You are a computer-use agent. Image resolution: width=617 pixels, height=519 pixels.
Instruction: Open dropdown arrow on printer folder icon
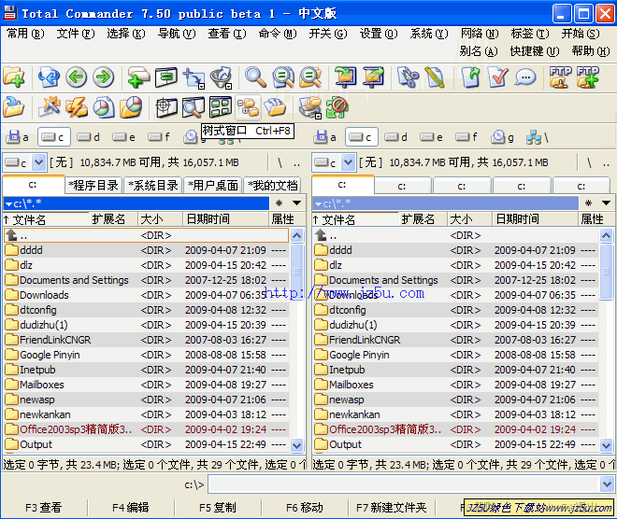coord(319,116)
